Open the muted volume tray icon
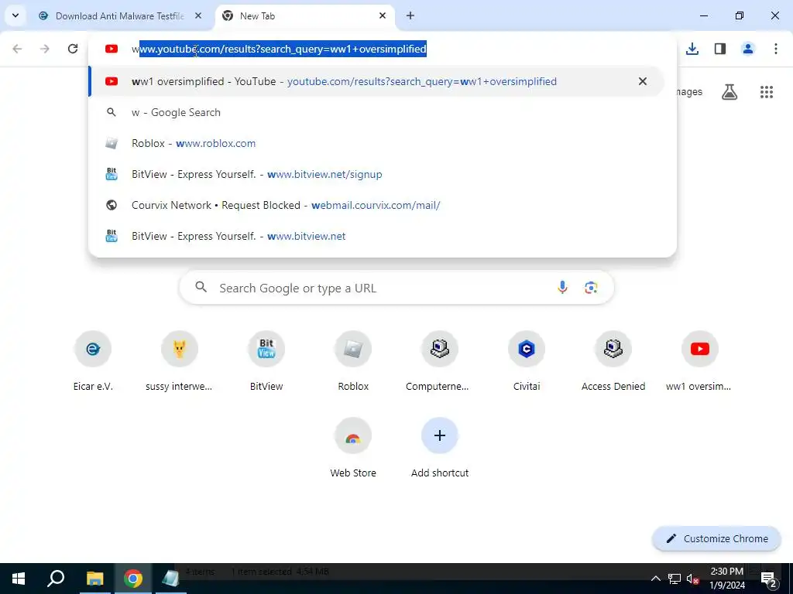This screenshot has width=793, height=594. point(692,579)
